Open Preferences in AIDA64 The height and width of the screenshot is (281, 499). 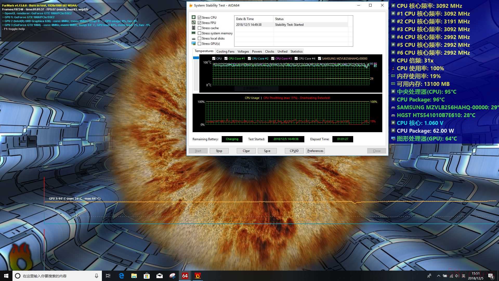(x=315, y=151)
